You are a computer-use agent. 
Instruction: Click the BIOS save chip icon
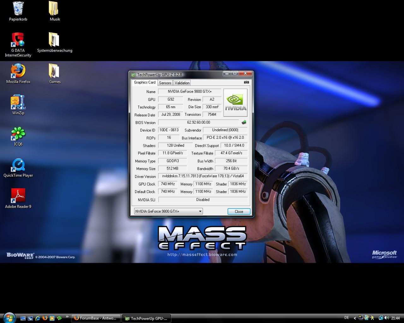(x=244, y=122)
